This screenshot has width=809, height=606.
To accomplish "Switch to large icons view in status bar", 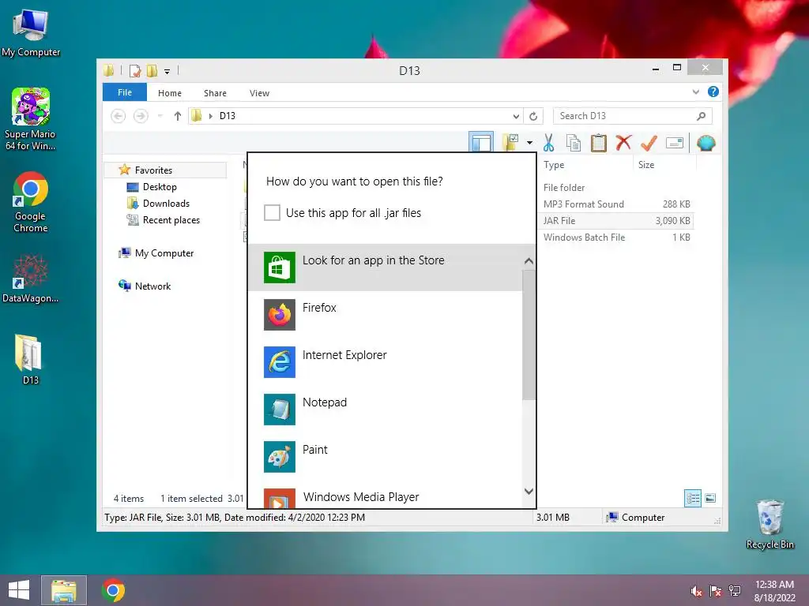I will tap(710, 498).
